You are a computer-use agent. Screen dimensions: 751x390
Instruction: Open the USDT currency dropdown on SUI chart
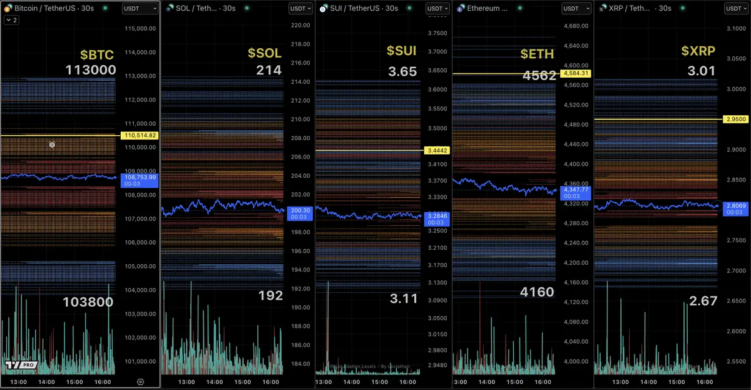437,9
